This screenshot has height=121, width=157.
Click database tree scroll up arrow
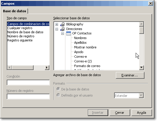pos(141,24)
